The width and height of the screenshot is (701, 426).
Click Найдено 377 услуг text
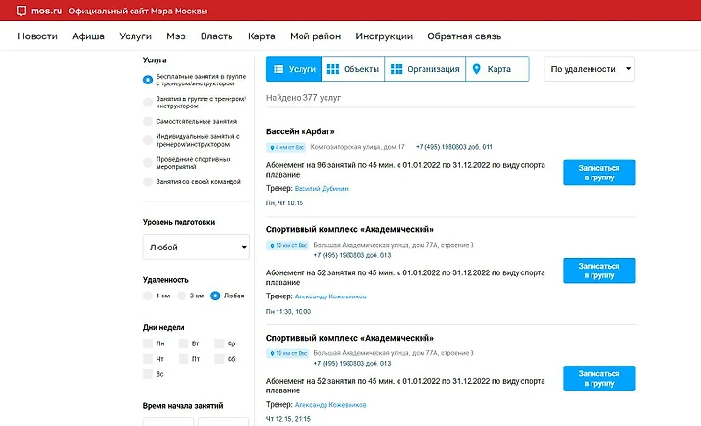(303, 97)
